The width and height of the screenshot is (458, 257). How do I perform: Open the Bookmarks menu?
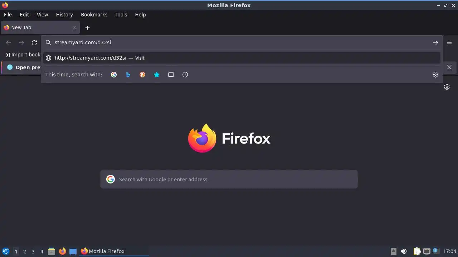(94, 15)
